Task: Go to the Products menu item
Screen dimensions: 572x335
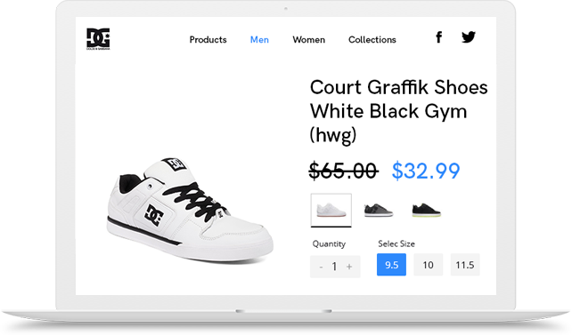Action: coord(208,40)
